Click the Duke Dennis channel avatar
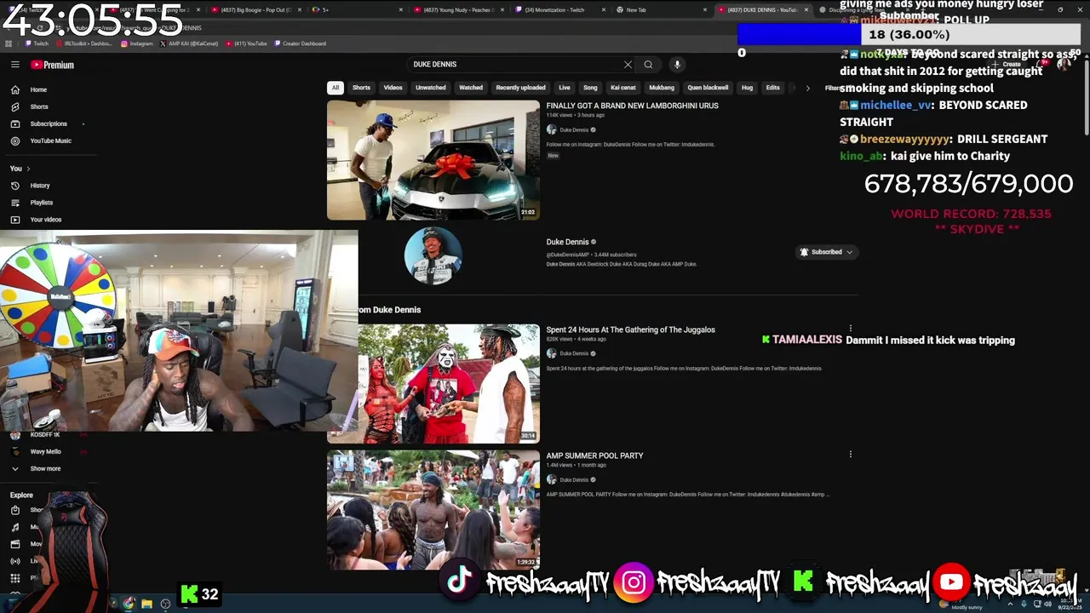This screenshot has width=1090, height=613. (x=433, y=255)
